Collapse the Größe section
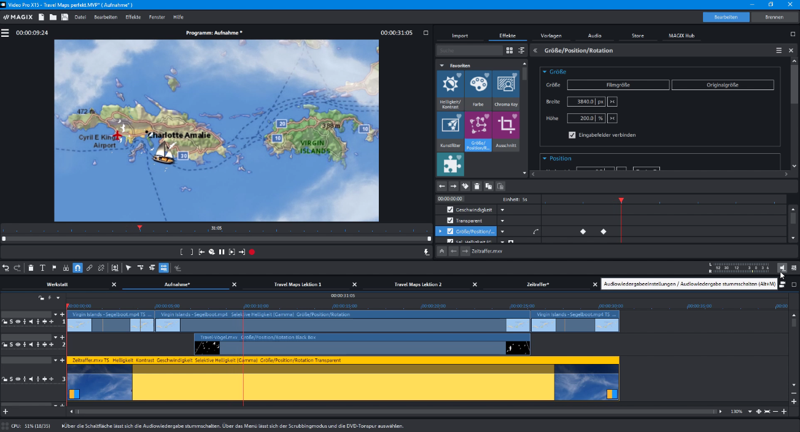The height and width of the screenshot is (432, 800). (x=544, y=72)
